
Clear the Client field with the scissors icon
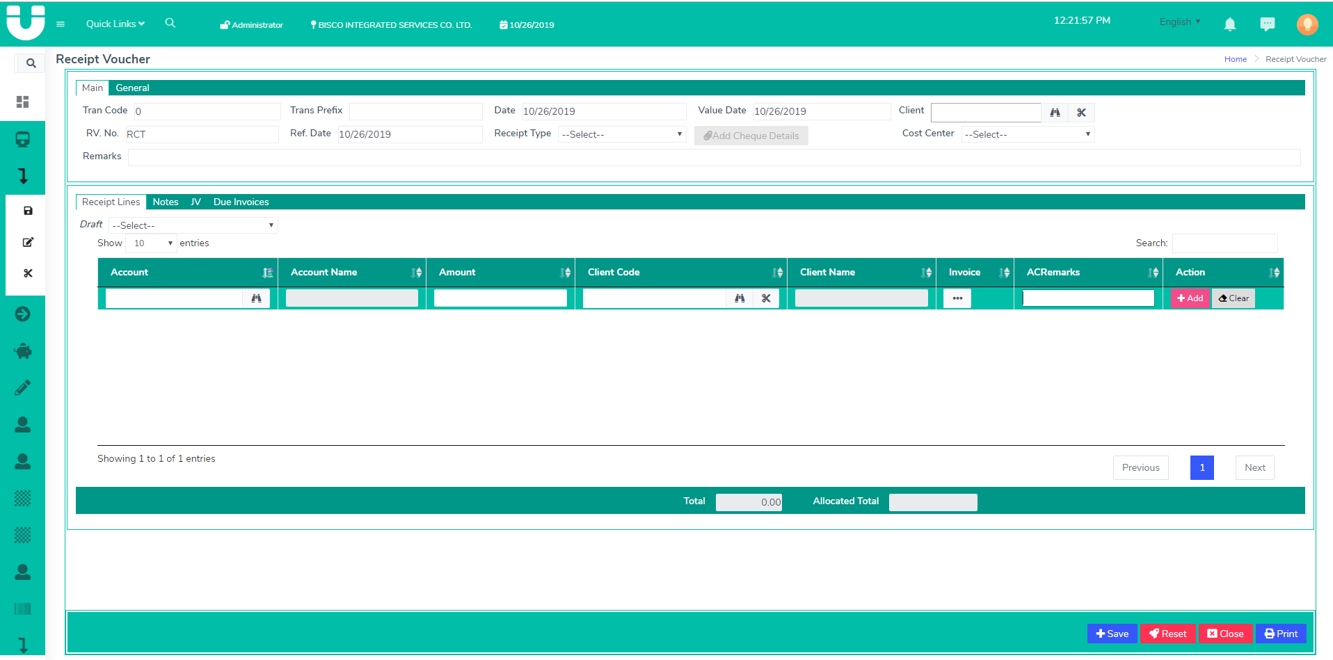[1081, 113]
